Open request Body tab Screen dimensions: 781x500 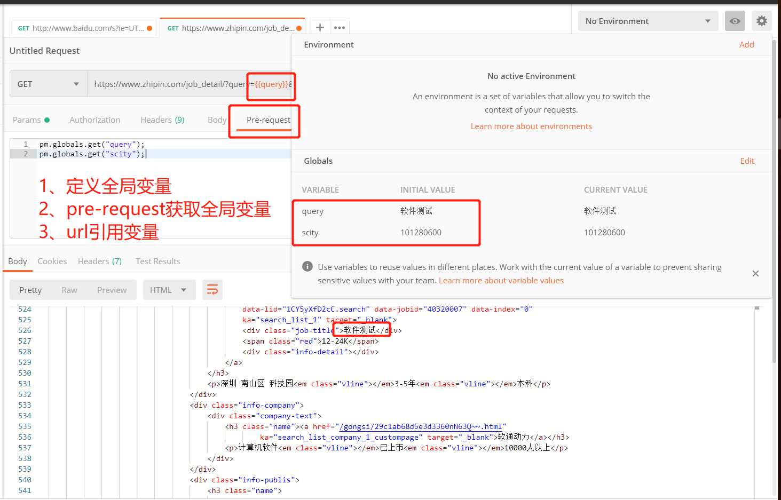tap(217, 120)
